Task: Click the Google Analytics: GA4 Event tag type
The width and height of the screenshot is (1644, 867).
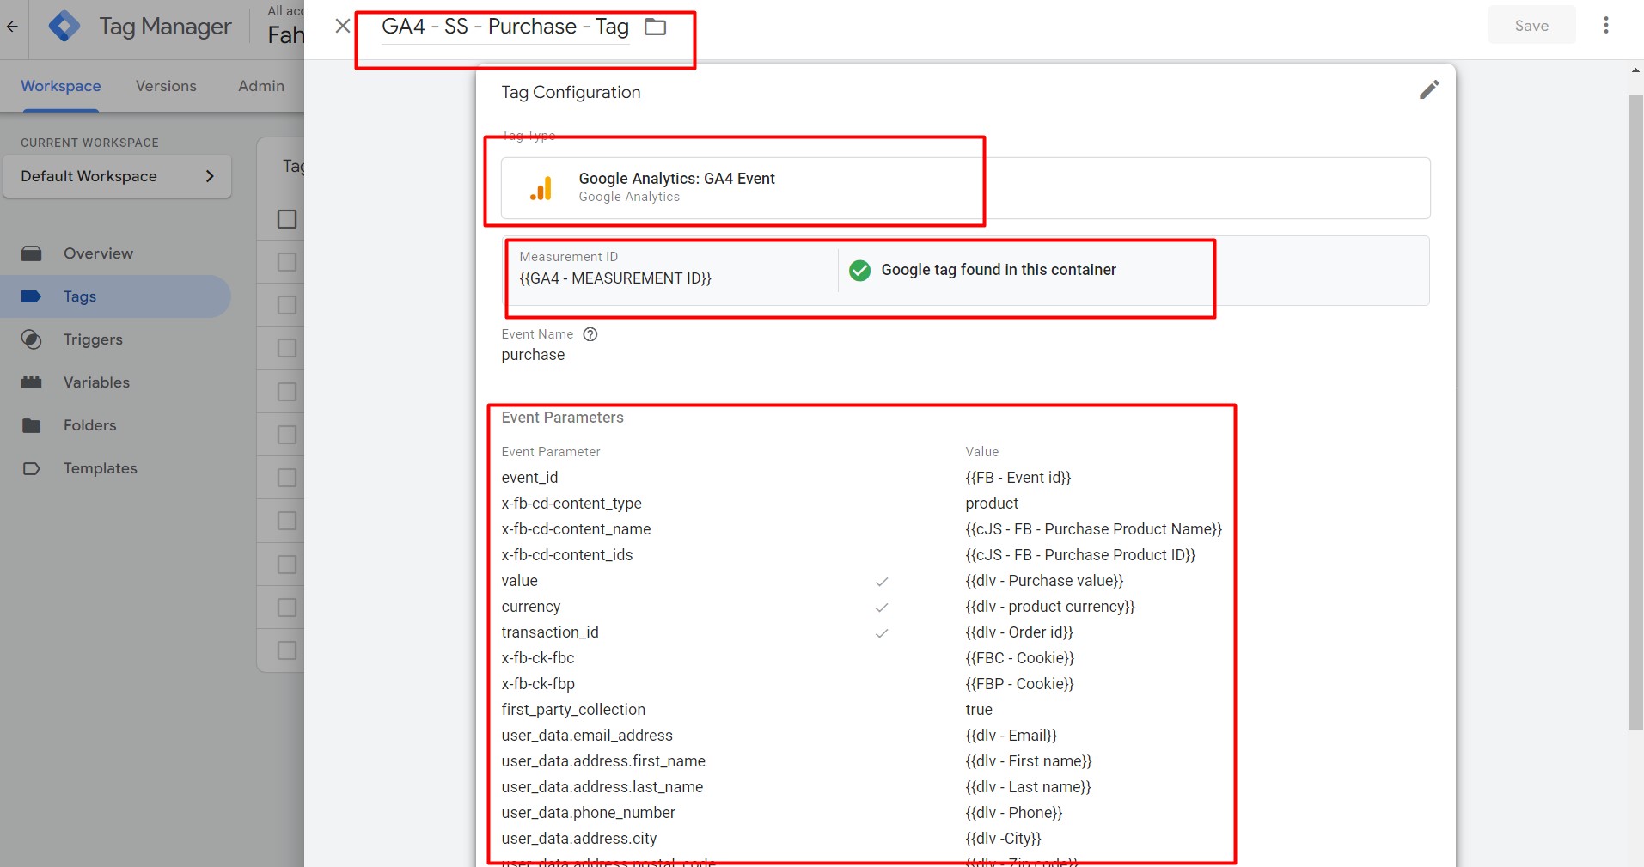Action: point(966,188)
